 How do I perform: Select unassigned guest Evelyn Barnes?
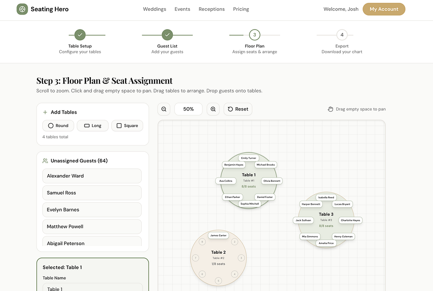click(92, 210)
